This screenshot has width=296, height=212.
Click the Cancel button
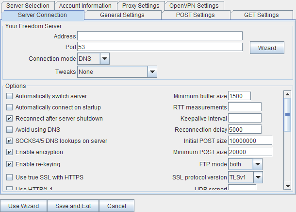[116, 206]
